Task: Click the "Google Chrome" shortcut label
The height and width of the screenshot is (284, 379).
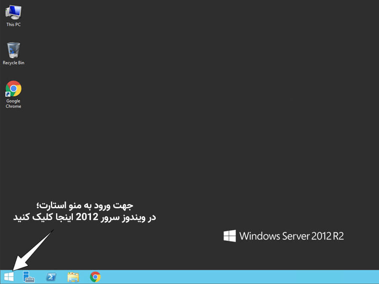Action: click(13, 104)
